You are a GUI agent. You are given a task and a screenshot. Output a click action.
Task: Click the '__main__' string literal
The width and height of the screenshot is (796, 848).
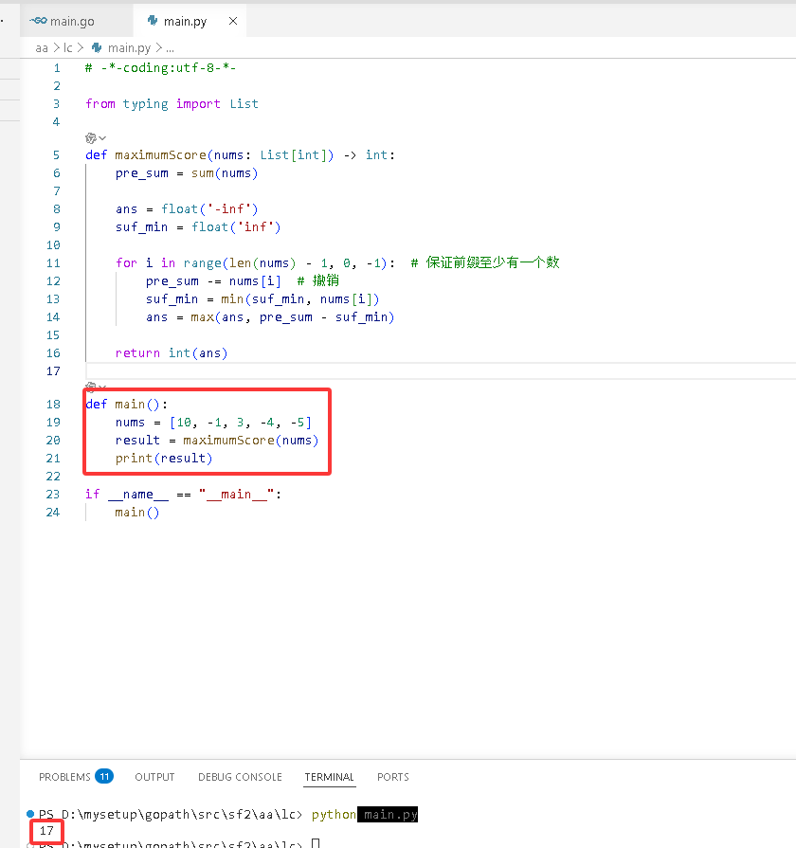coord(236,495)
